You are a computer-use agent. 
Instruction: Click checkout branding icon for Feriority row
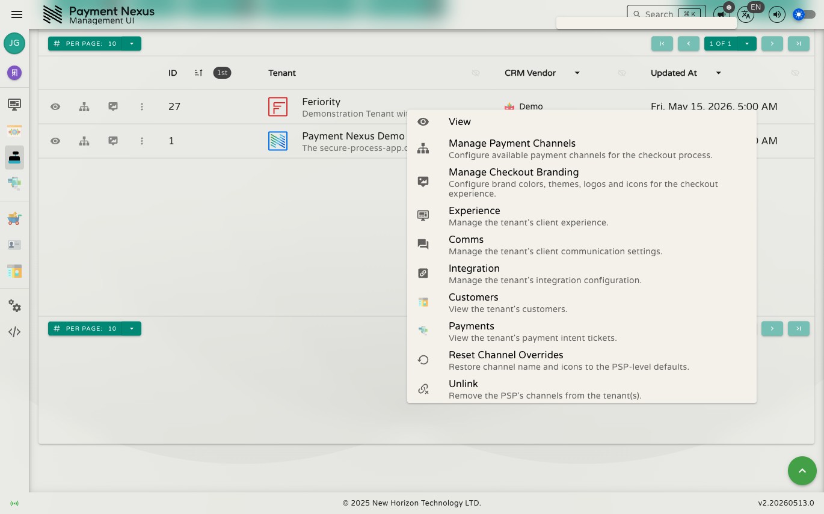tap(113, 106)
